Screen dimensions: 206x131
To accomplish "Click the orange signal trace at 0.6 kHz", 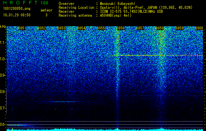I will tap(16, 125).
